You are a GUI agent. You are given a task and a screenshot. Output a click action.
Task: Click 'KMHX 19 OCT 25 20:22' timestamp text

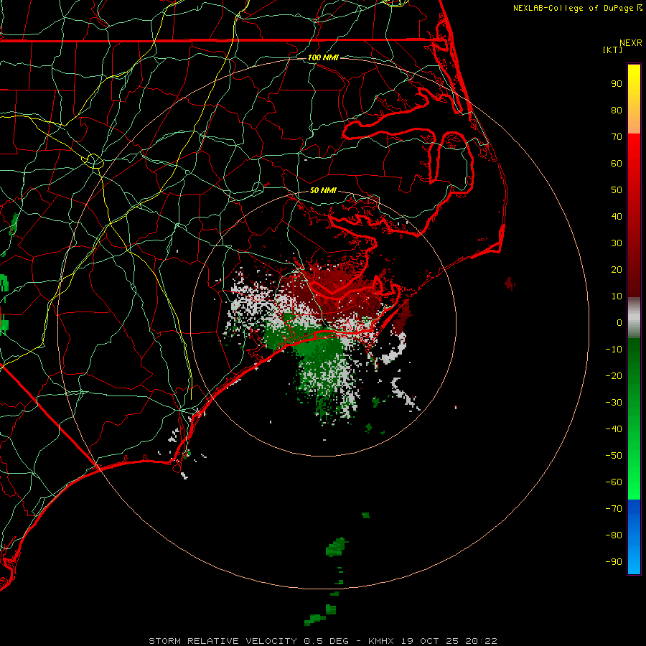click(433, 641)
